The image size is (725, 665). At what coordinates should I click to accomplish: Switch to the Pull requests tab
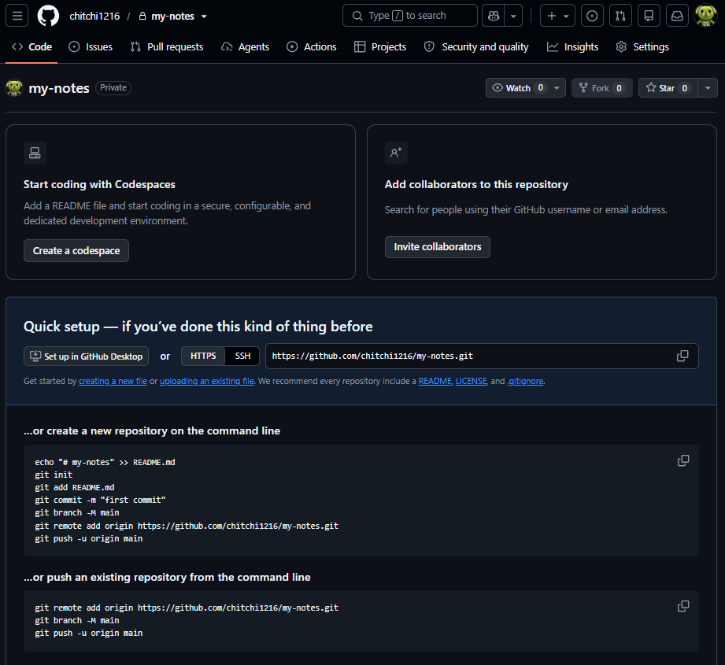pos(167,46)
